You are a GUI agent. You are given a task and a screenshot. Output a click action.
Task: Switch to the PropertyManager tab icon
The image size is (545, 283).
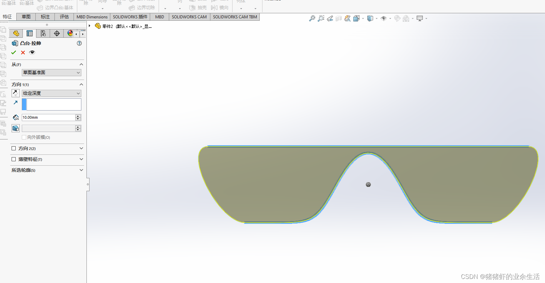(x=30, y=33)
